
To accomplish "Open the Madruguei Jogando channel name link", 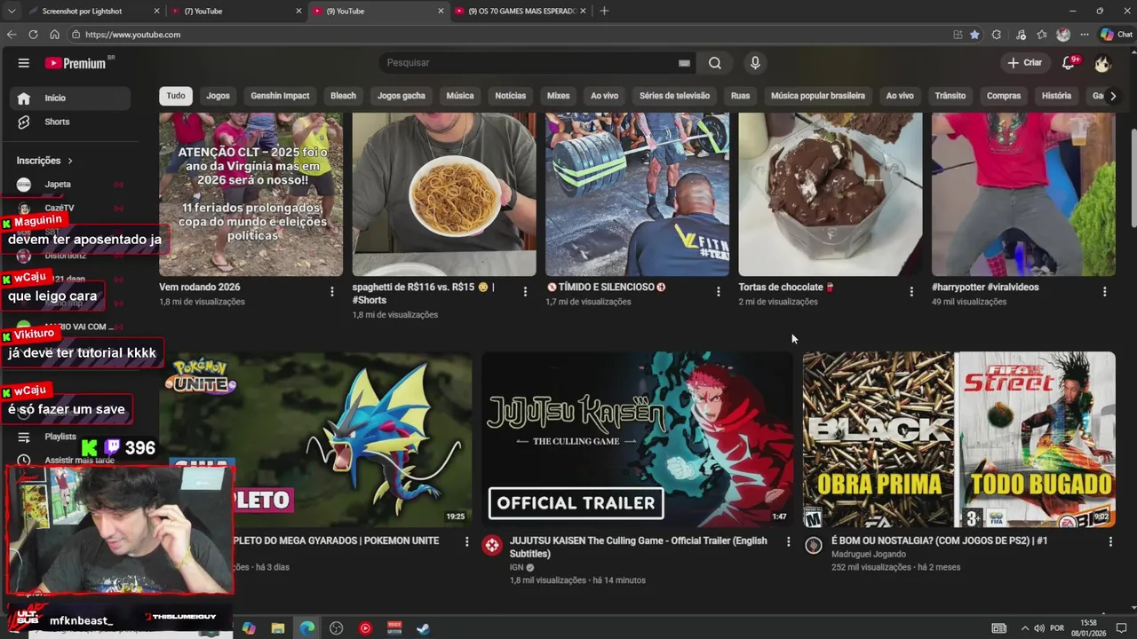I will tap(869, 554).
